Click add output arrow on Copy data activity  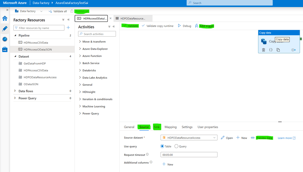pyautogui.click(x=293, y=50)
